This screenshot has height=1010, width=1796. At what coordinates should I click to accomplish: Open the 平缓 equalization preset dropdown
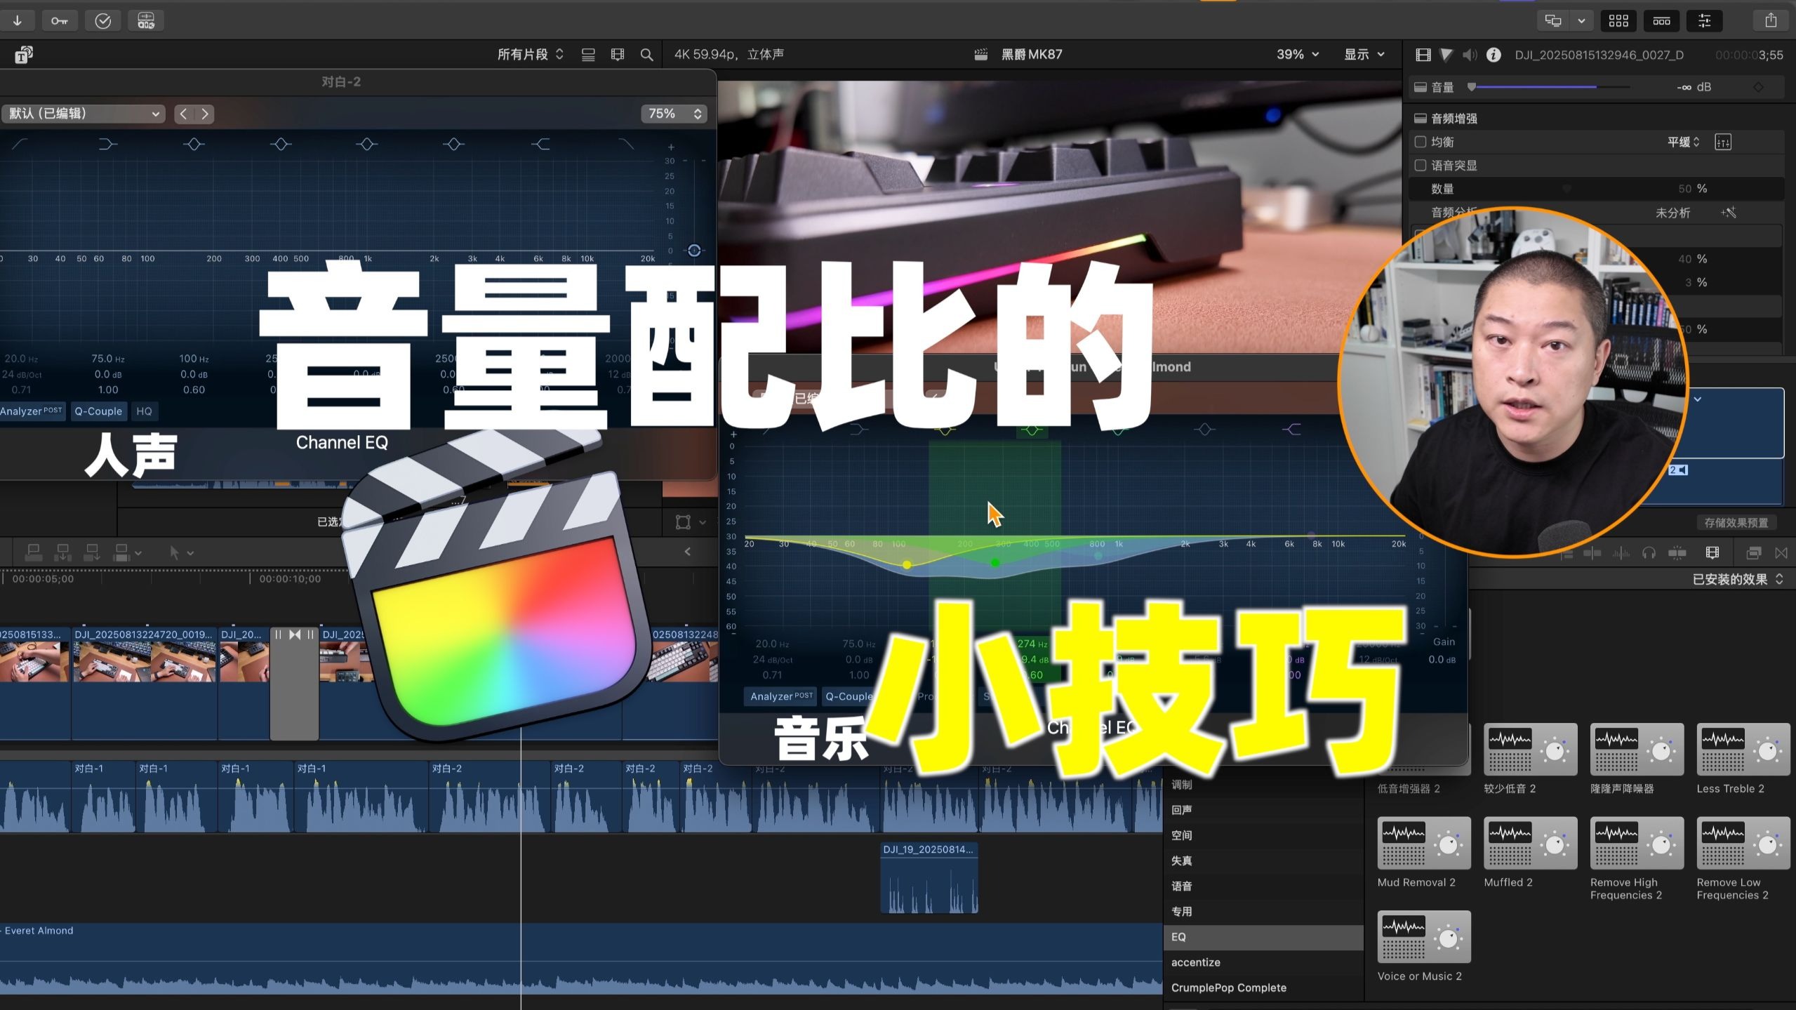pyautogui.click(x=1684, y=142)
